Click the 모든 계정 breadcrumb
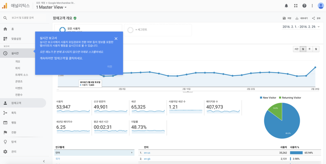Viewport: 326px width, 164px height. pos(40,3)
